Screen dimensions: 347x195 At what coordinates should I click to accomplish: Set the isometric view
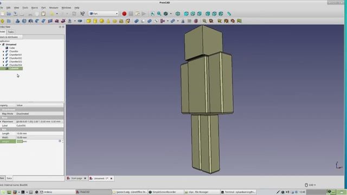[178, 14]
